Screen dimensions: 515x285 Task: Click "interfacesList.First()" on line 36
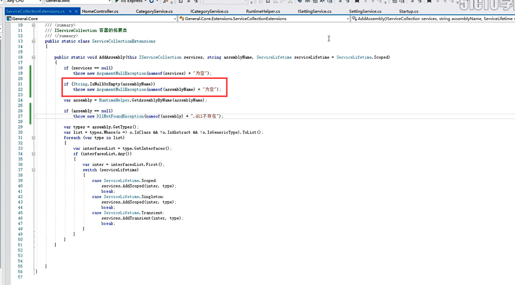pos(136,165)
